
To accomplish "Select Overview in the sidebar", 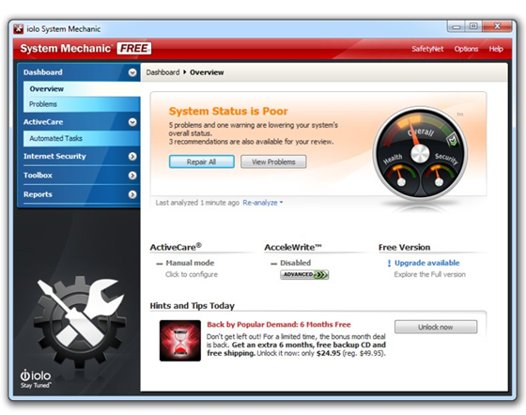I will [x=82, y=89].
